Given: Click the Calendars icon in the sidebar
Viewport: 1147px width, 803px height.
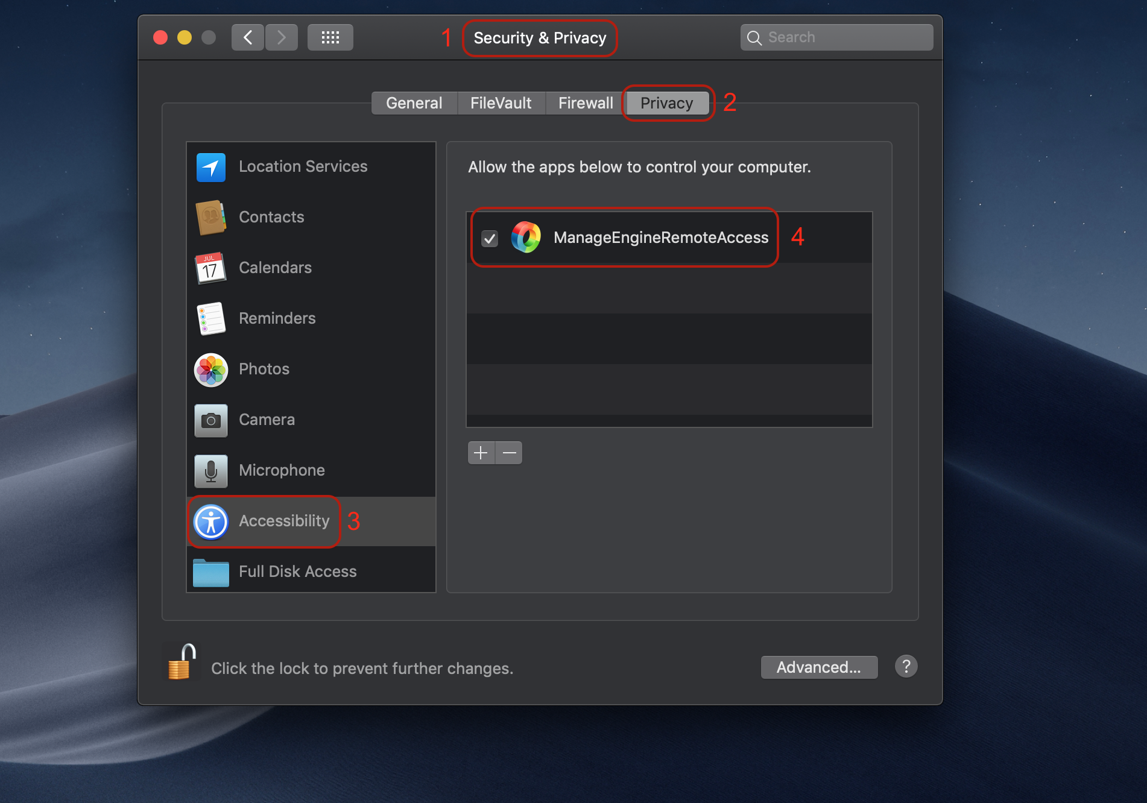Looking at the screenshot, I should [x=210, y=268].
